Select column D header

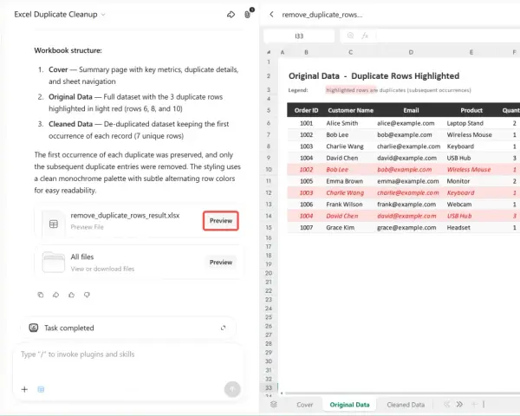(x=411, y=52)
